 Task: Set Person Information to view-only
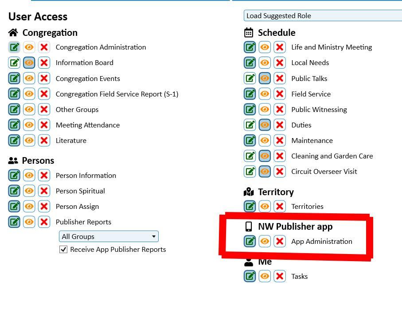29,176
